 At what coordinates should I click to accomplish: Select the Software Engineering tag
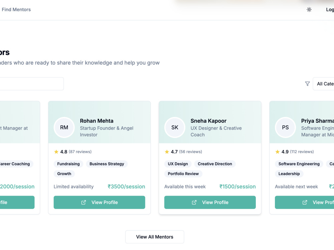[x=299, y=164]
